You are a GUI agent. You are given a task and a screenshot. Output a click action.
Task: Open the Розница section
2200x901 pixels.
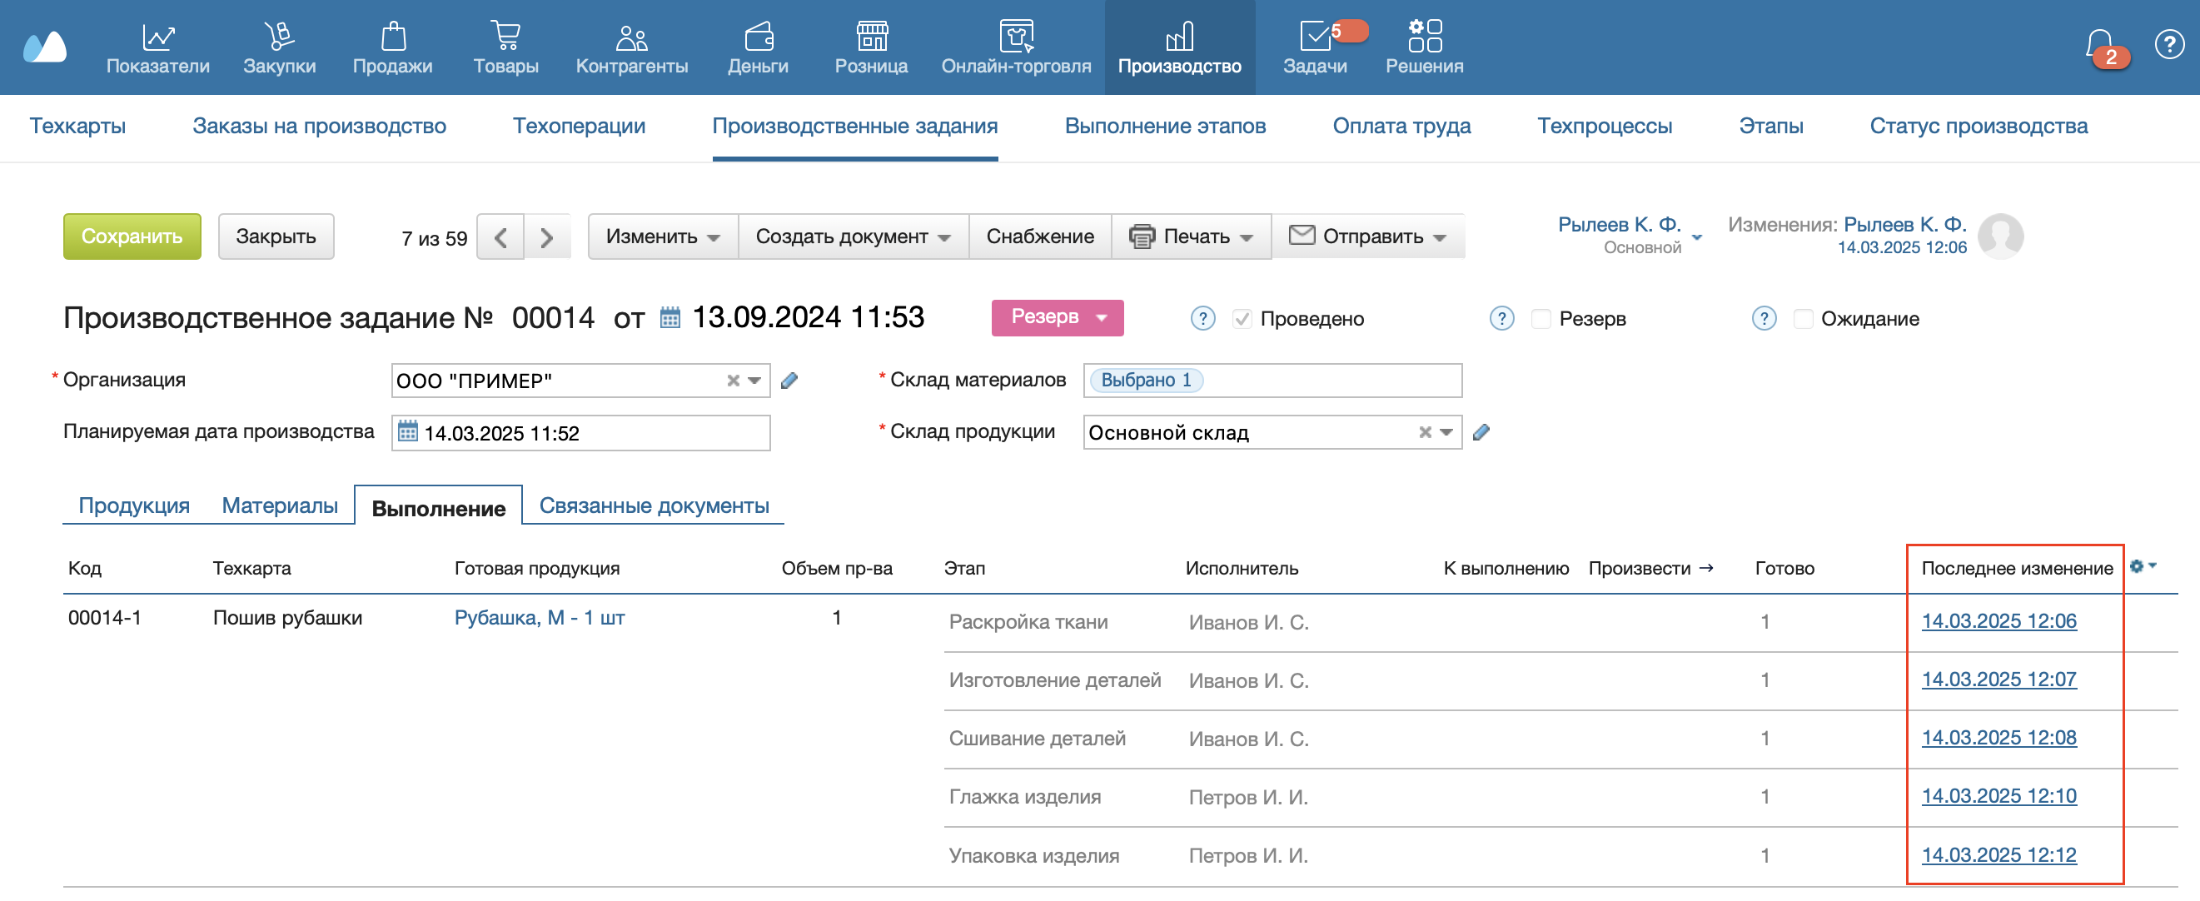pos(871,47)
